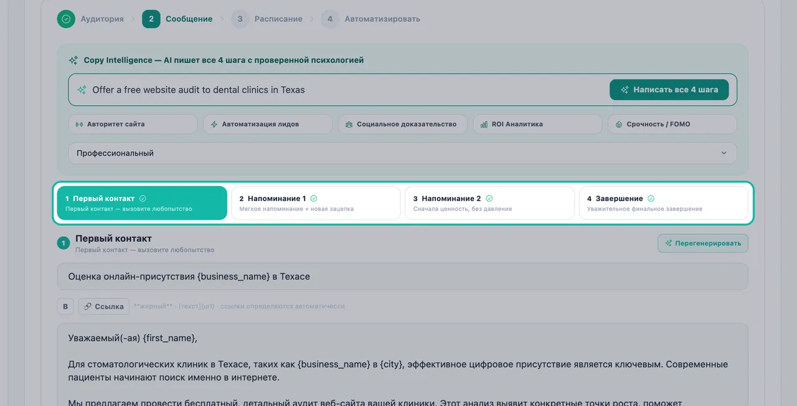797x406 pixels.
Task: Select the 1 Первый контакт message tab
Action: point(142,203)
